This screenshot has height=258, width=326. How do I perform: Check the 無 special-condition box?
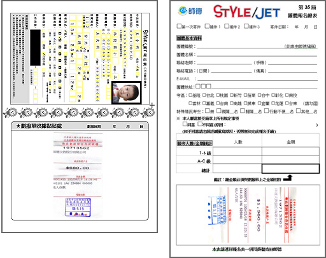[x=207, y=111]
